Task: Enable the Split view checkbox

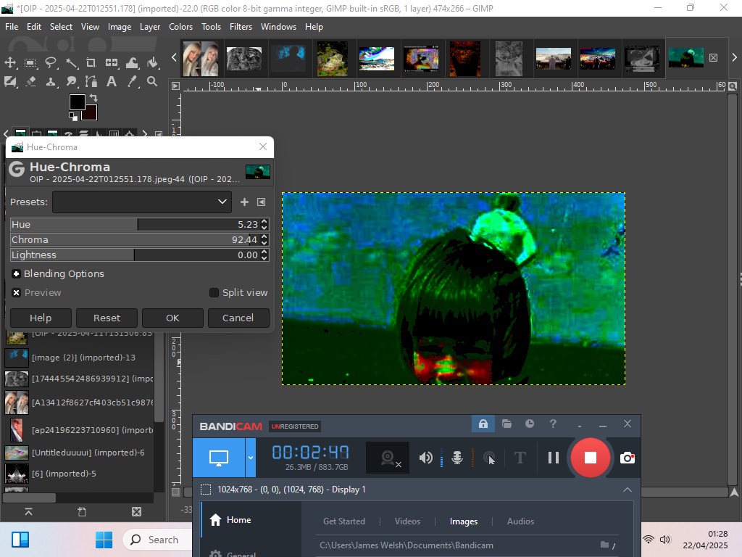Action: [x=214, y=293]
